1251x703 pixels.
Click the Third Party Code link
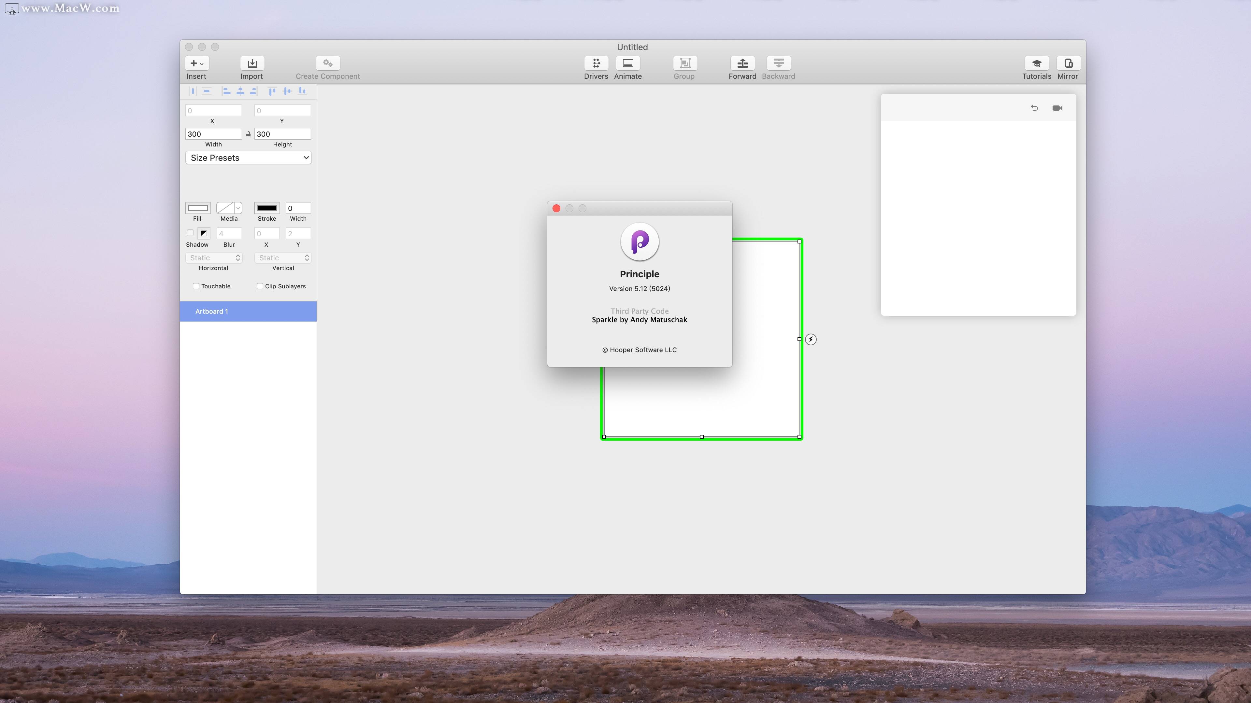pos(639,311)
